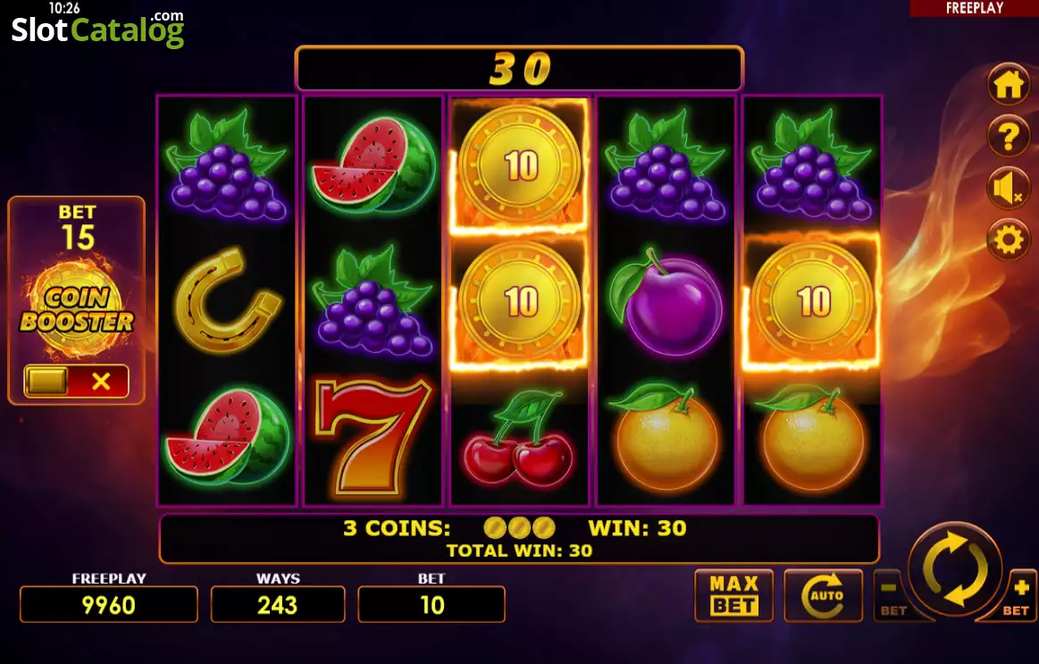Click the SlotCatalog.com logo
This screenshot has width=1039, height=664.
click(98, 29)
